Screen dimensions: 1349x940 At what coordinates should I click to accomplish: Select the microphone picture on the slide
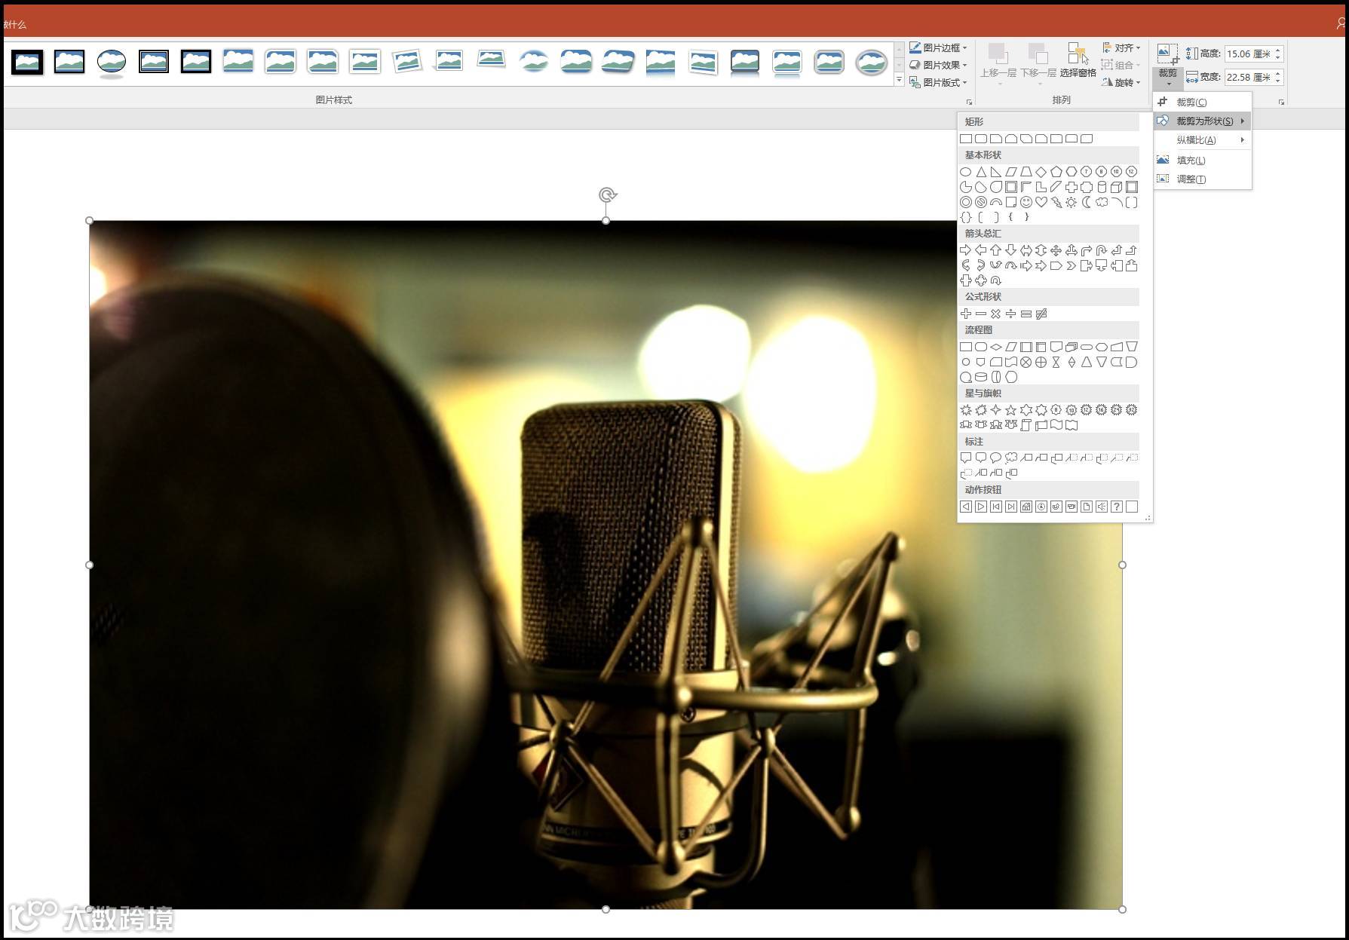coord(606,565)
